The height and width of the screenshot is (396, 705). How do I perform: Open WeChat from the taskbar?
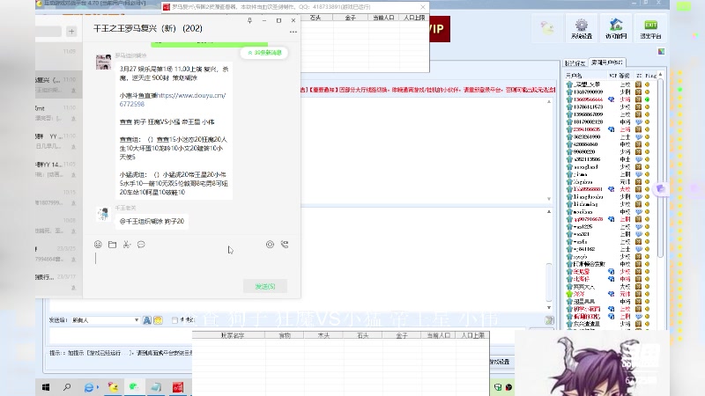click(134, 387)
